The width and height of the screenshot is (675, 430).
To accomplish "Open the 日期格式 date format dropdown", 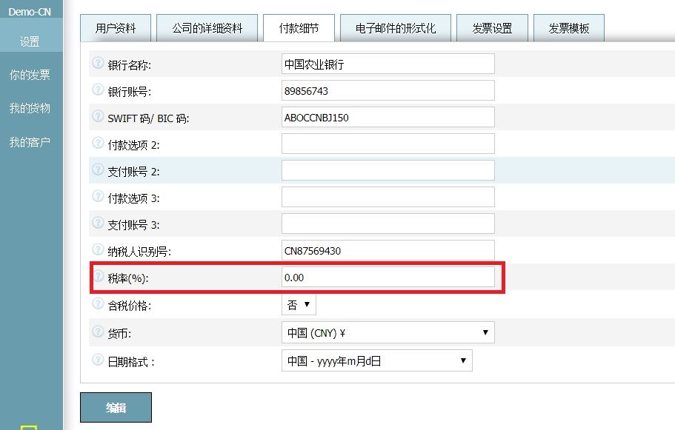I will [x=376, y=360].
